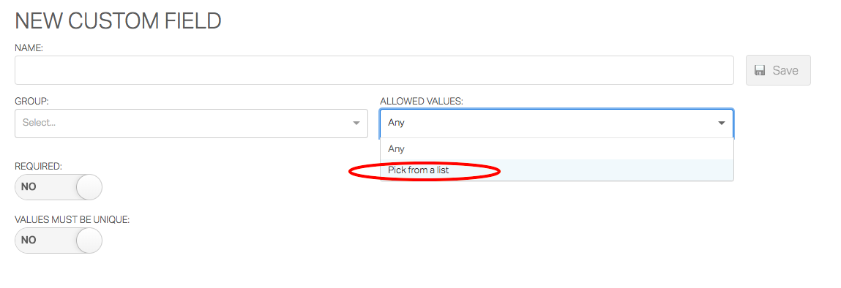
Task: Click the round knob of the REQUIRED switch
Action: click(89, 187)
